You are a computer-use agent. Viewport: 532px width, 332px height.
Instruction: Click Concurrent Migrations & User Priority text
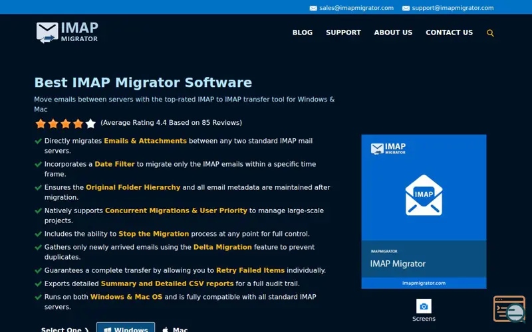[176, 210]
